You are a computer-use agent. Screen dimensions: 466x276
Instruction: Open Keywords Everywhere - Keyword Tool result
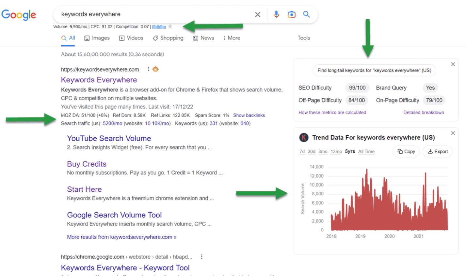click(x=125, y=268)
